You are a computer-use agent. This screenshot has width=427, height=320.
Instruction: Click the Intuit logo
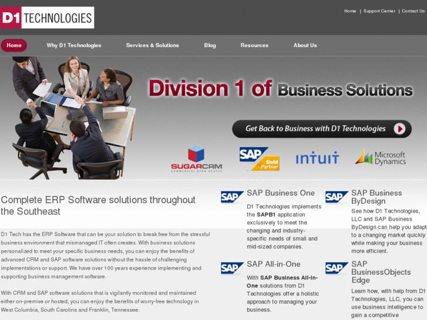point(317,158)
